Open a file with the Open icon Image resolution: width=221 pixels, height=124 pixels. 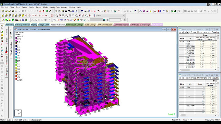pos(6,11)
